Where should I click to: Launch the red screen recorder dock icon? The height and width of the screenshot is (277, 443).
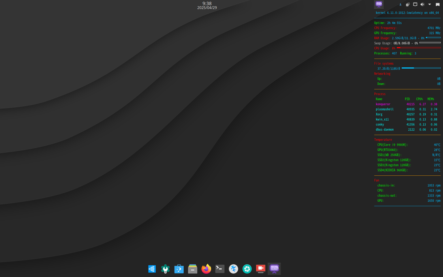[261, 269]
